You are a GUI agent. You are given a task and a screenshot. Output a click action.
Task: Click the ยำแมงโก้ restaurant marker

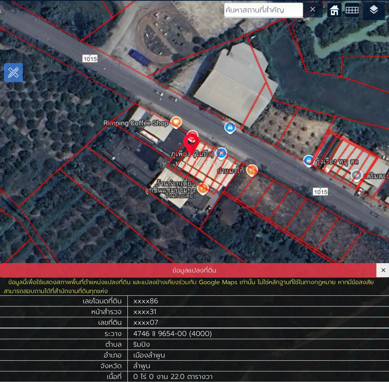pyautogui.click(x=252, y=170)
